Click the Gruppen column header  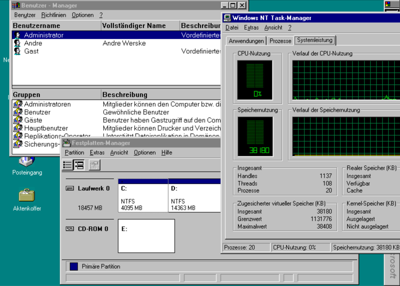tap(56, 94)
